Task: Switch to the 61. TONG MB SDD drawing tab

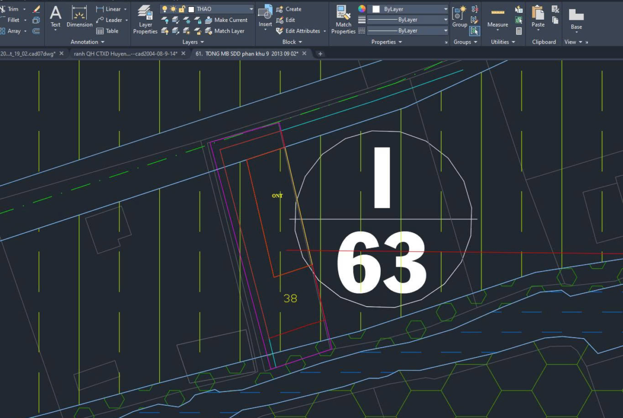Action: coord(247,54)
